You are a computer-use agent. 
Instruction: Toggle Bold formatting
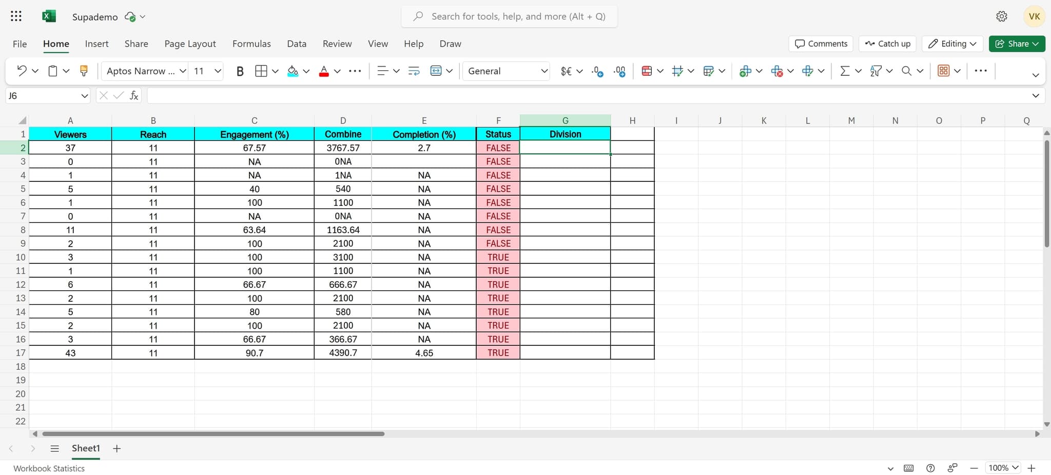pos(240,71)
